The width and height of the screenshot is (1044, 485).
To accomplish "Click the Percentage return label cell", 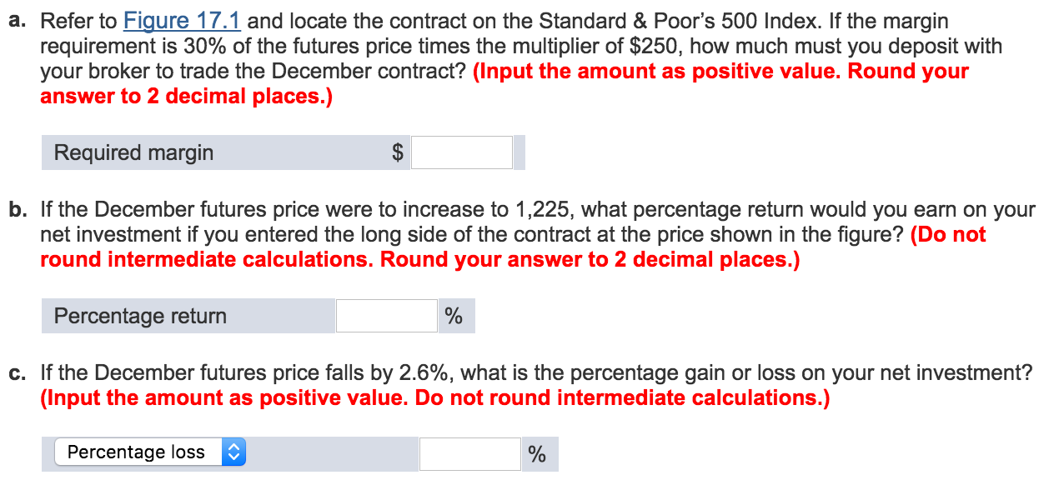I will 188,316.
